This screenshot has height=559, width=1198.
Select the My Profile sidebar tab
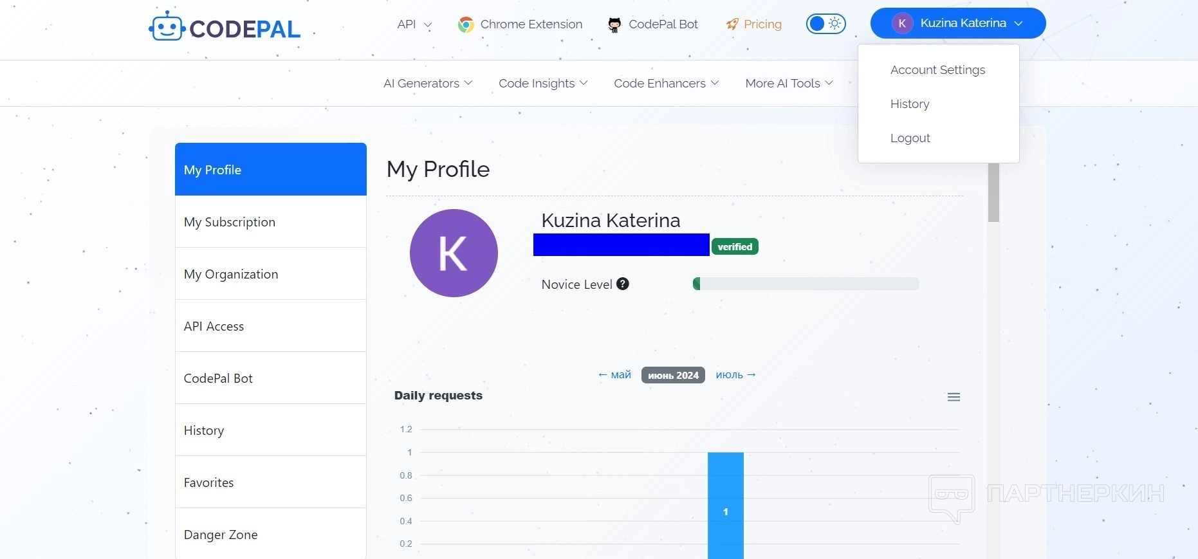(271, 169)
